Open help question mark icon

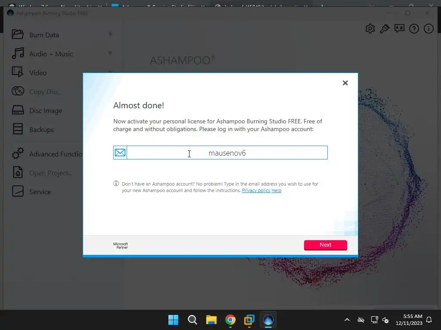coord(414,29)
